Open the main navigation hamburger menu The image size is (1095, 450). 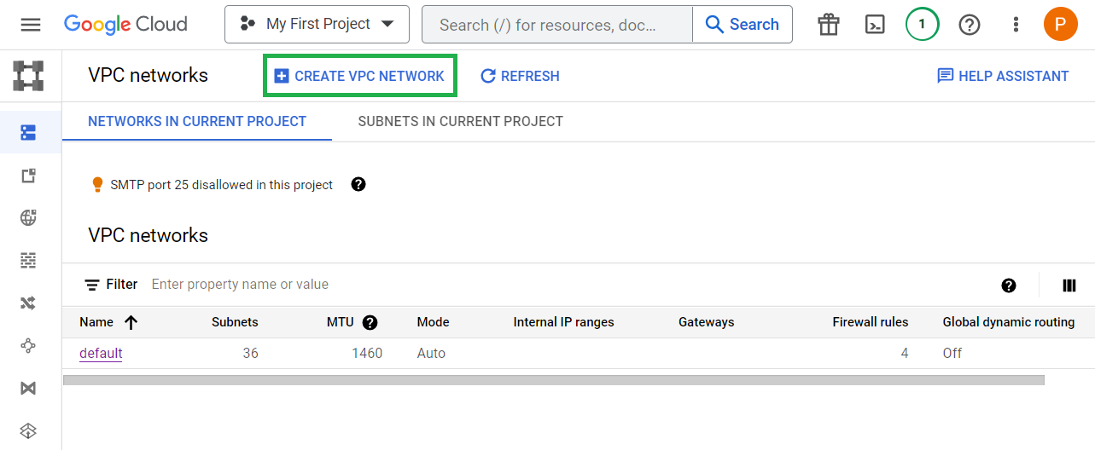click(x=31, y=25)
